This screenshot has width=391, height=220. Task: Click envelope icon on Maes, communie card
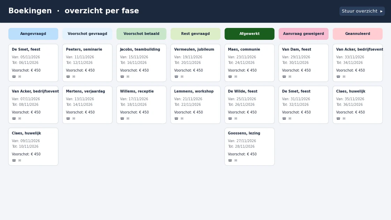coord(236,76)
